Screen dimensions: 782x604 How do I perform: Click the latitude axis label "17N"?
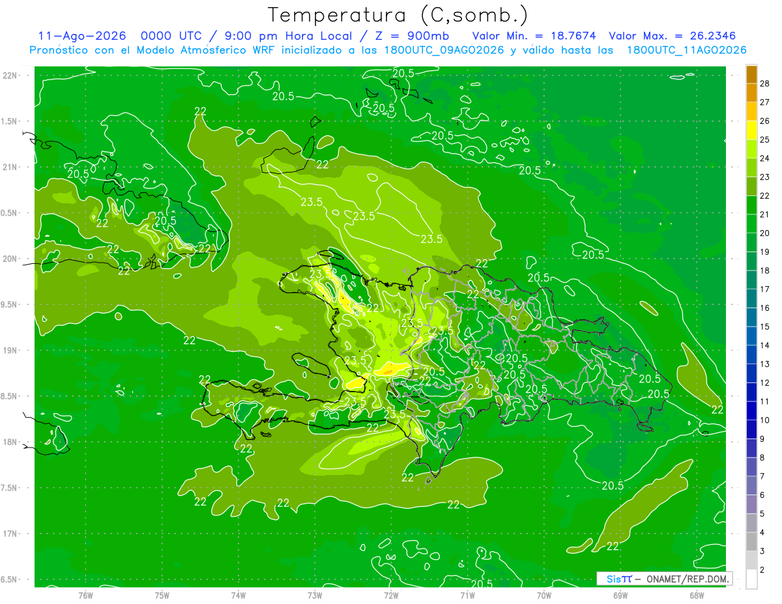(10, 534)
